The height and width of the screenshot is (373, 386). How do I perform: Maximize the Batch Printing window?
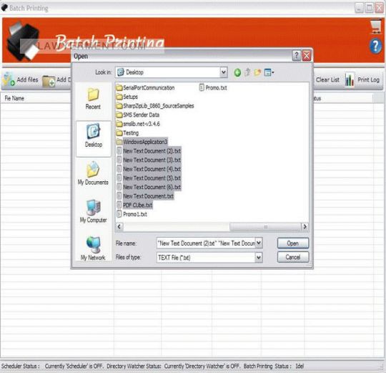tap(369, 8)
